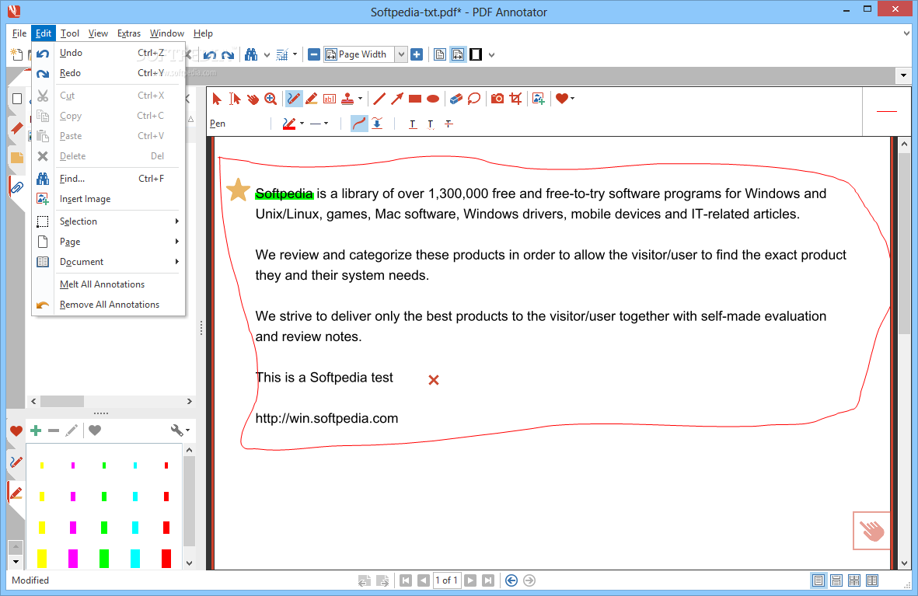Select the arrow Select tool
The height and width of the screenshot is (596, 918).
(x=217, y=99)
